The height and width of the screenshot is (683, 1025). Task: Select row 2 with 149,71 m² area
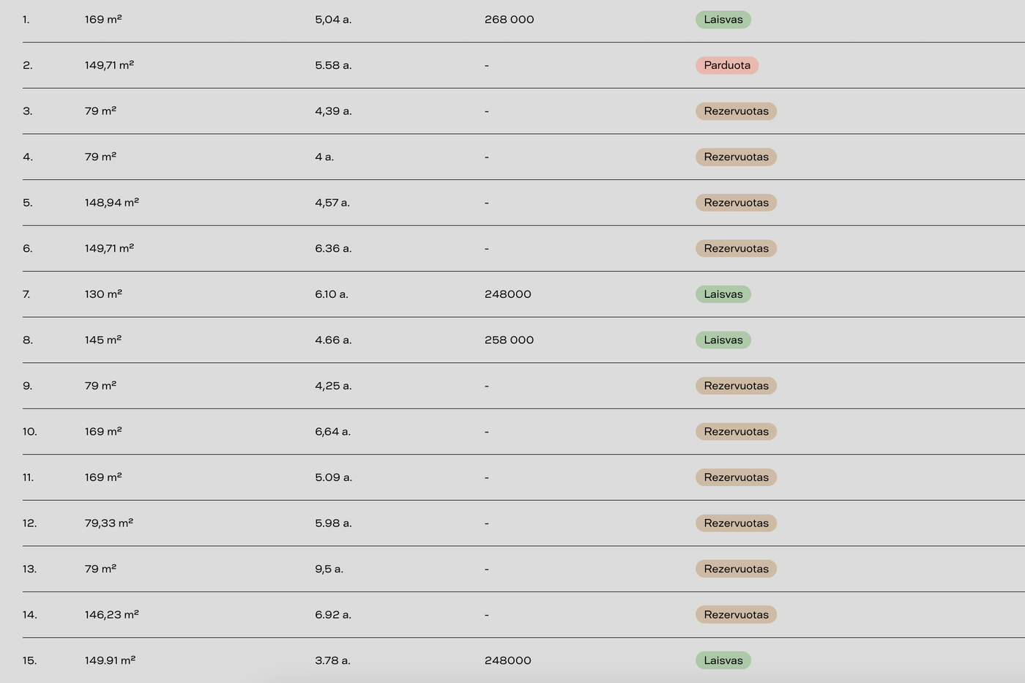point(110,65)
